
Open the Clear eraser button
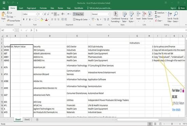pyautogui.click(x=158, y=21)
